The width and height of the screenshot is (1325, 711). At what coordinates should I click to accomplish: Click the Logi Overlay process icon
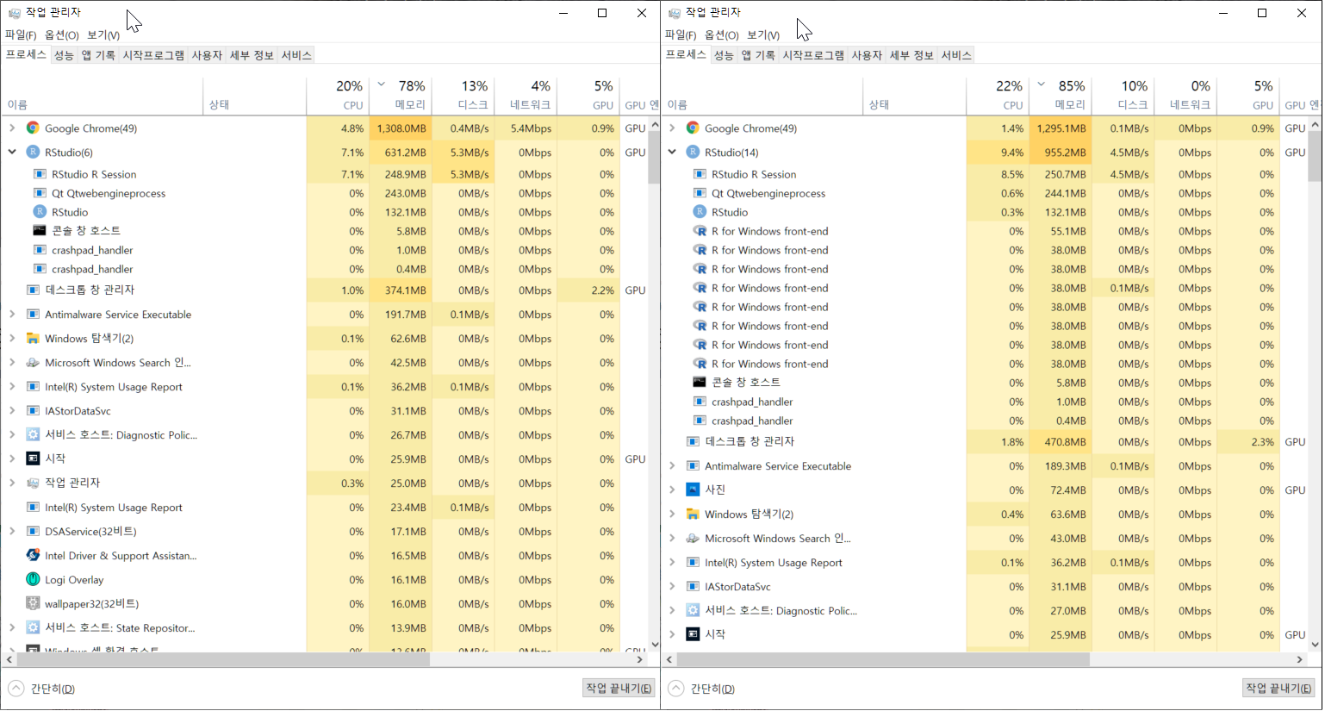(33, 580)
